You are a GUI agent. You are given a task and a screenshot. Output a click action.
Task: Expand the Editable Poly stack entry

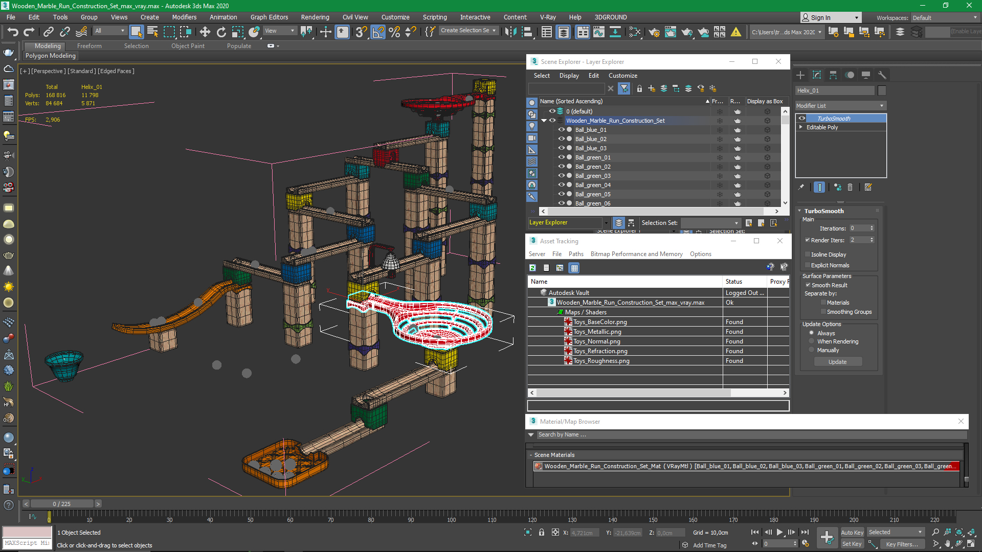800,127
